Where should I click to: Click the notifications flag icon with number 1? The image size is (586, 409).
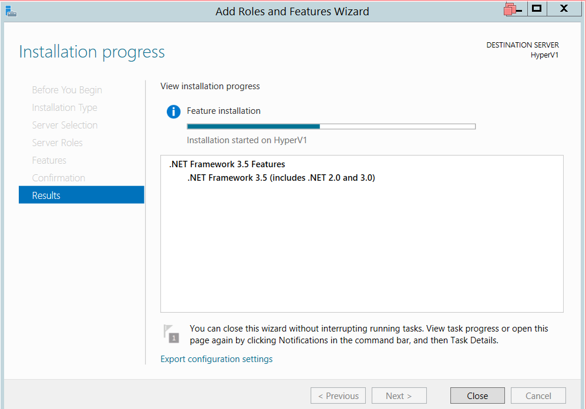click(x=171, y=333)
